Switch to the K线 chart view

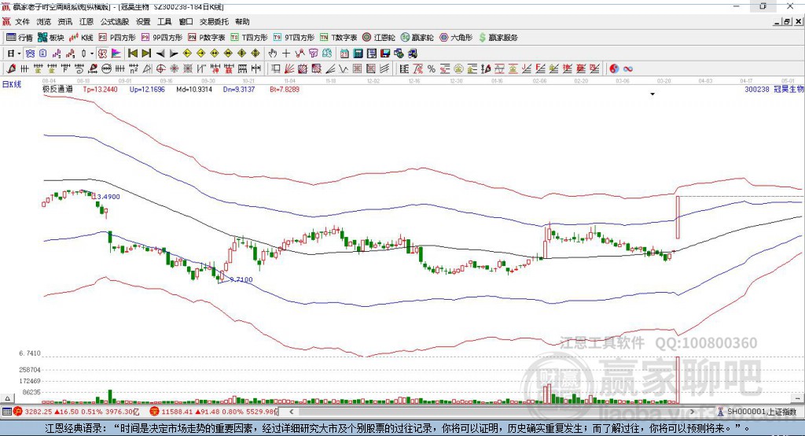pos(81,38)
